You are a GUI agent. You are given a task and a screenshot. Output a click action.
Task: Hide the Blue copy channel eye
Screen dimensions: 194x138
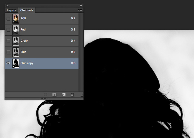(8, 63)
